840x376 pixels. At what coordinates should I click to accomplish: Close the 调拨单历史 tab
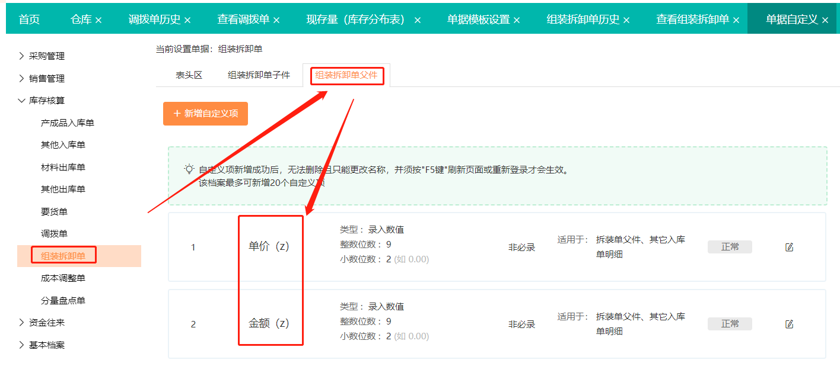pos(187,20)
